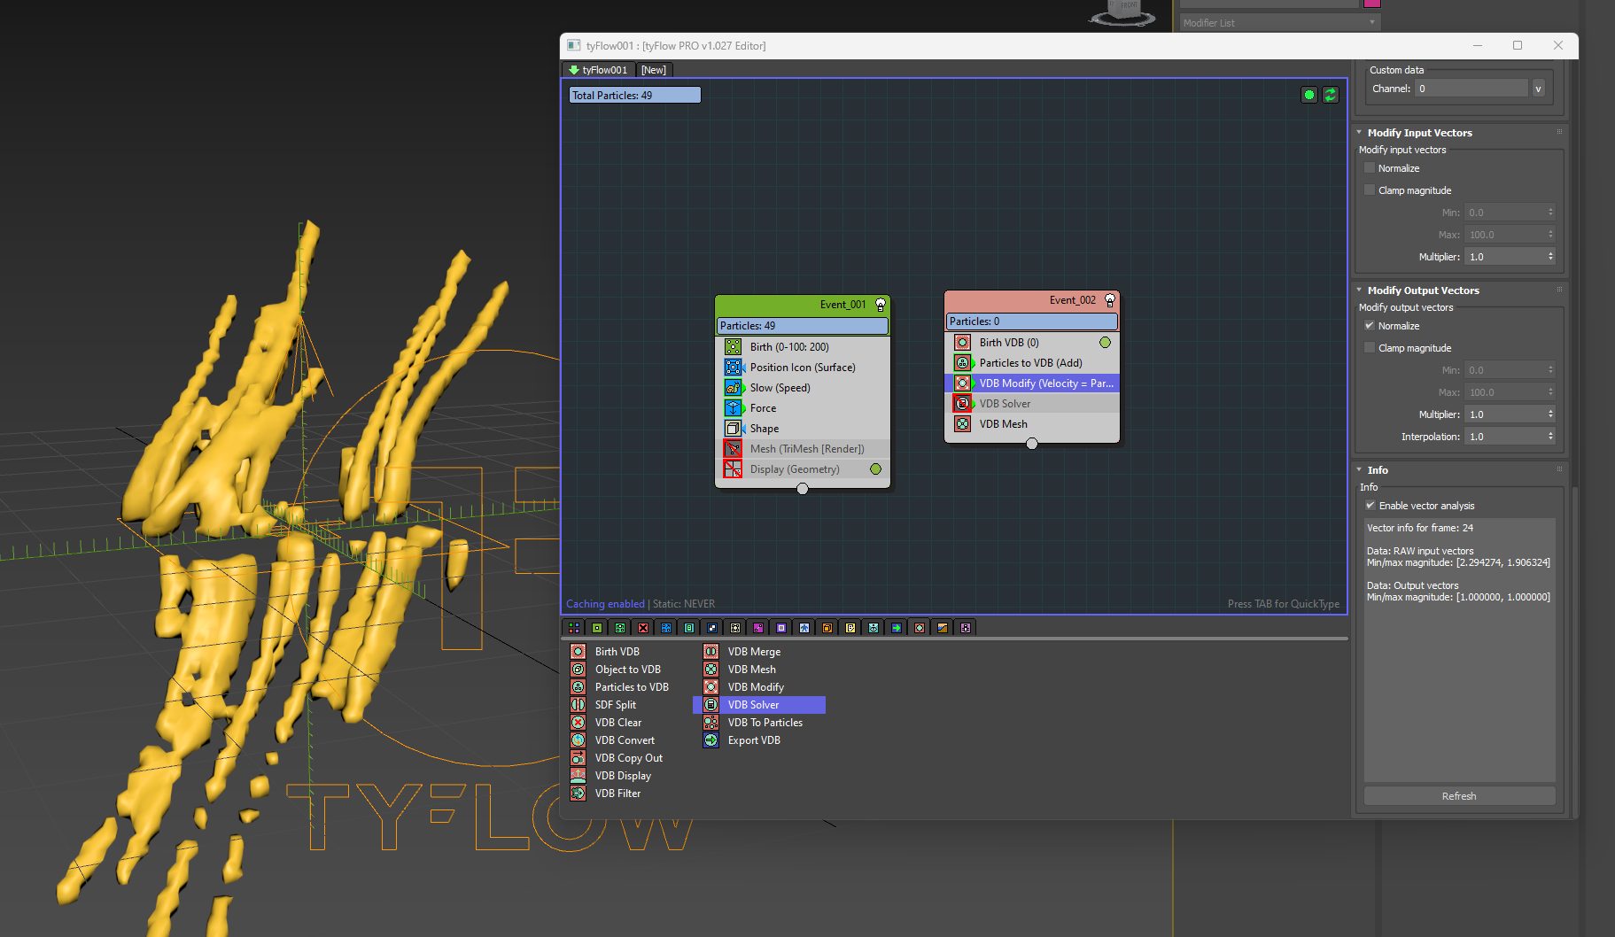Select VDB Merge operator

pos(754,652)
